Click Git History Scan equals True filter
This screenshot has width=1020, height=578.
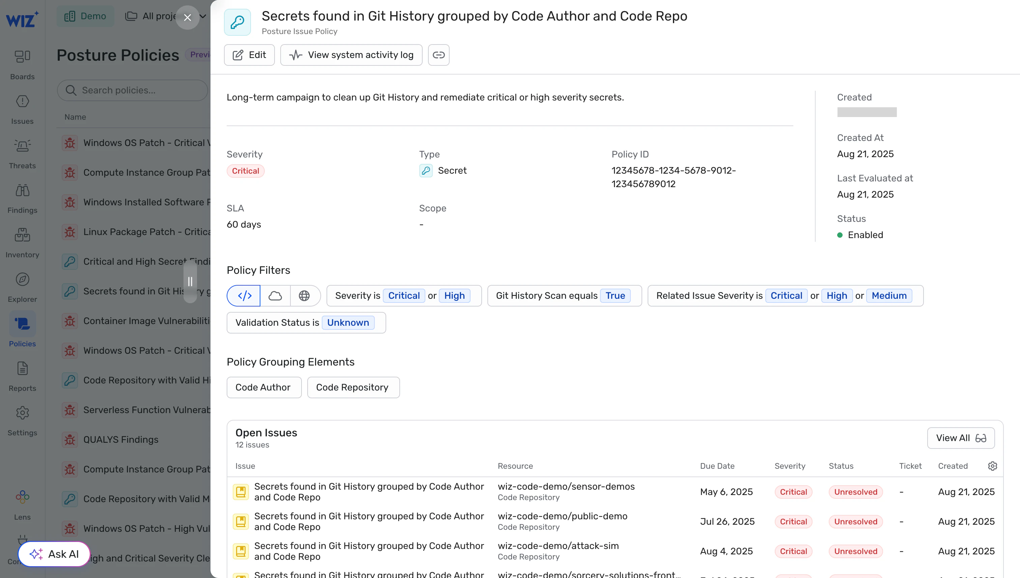point(564,295)
